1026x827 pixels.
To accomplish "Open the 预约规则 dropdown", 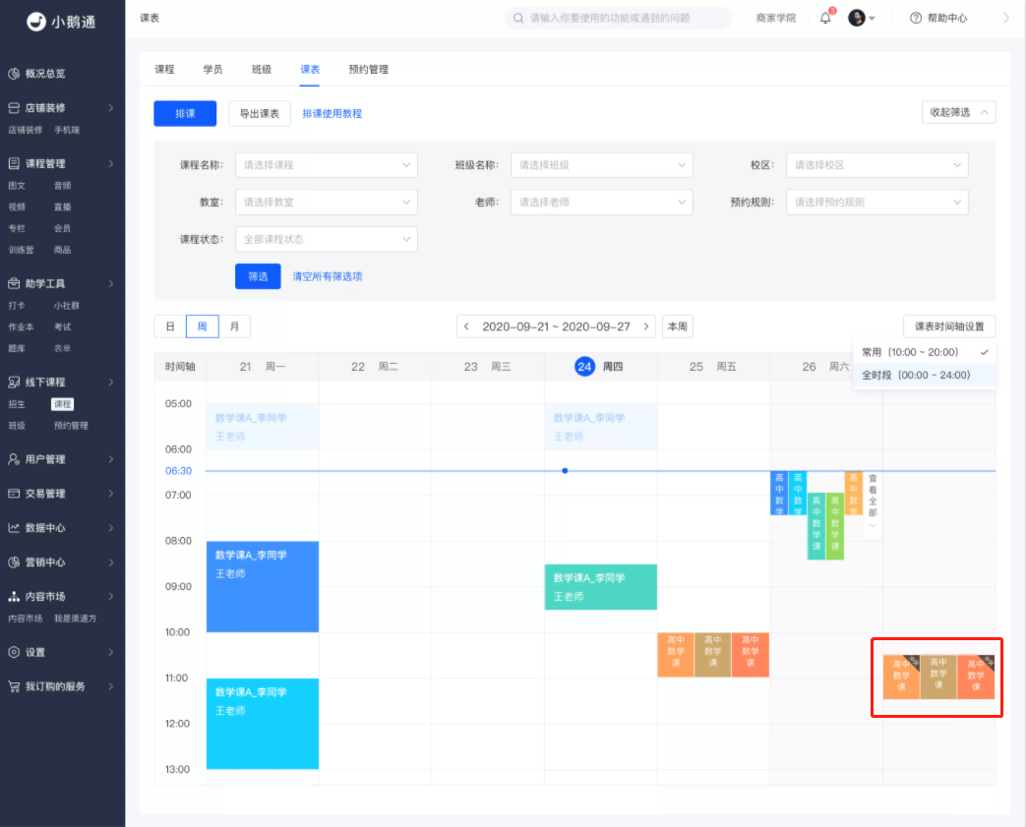I will [877, 203].
